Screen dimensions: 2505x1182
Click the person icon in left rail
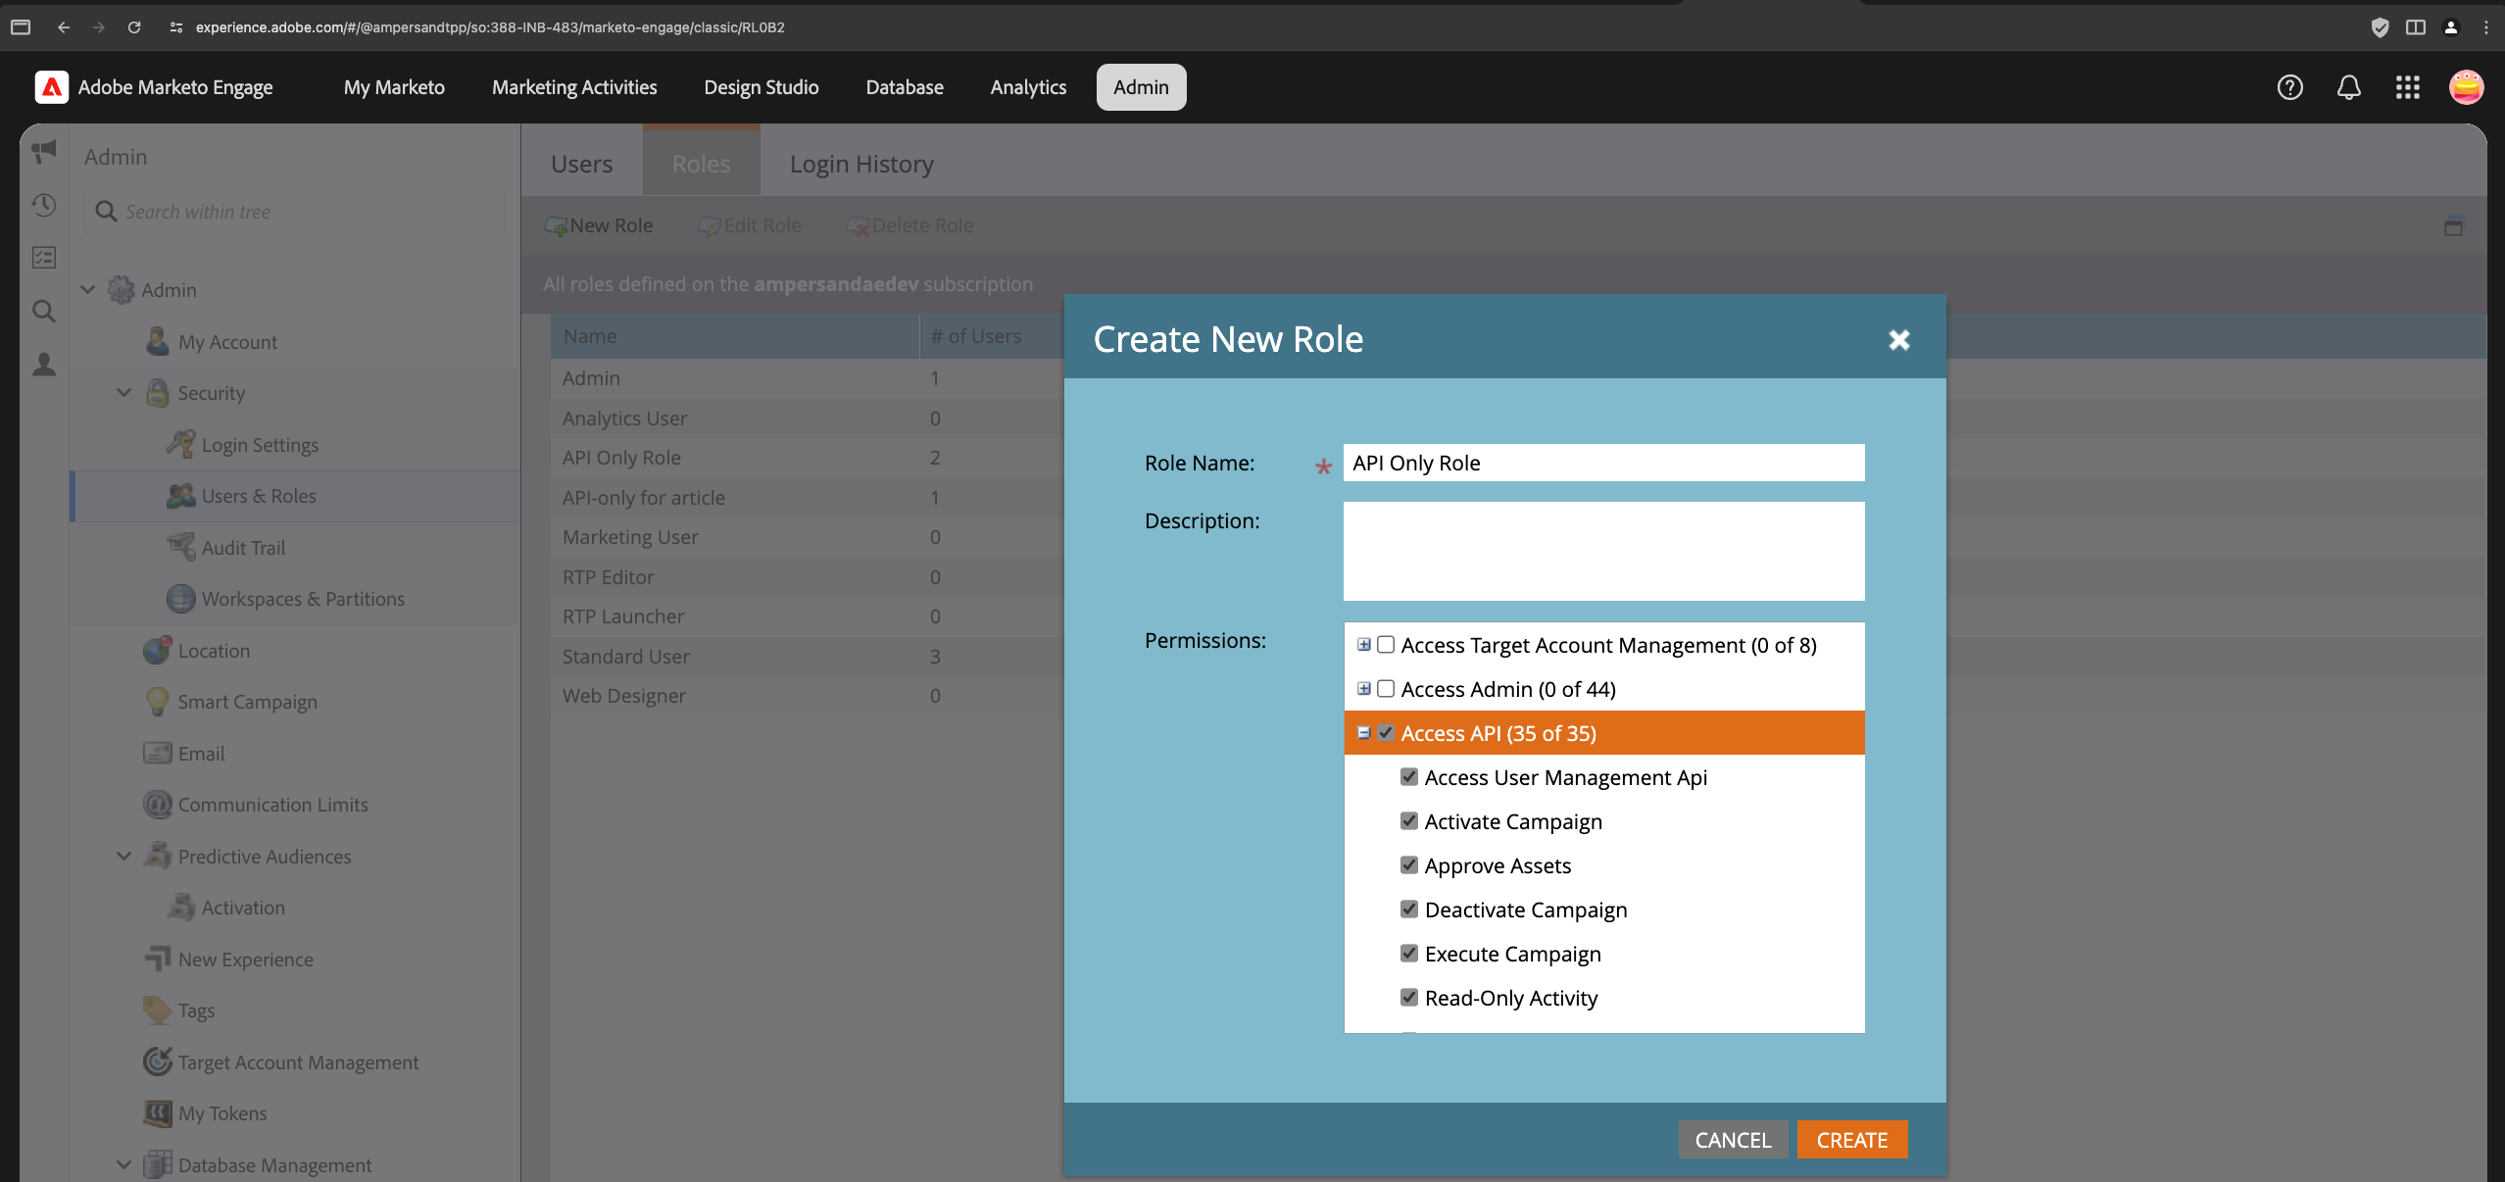coord(44,365)
